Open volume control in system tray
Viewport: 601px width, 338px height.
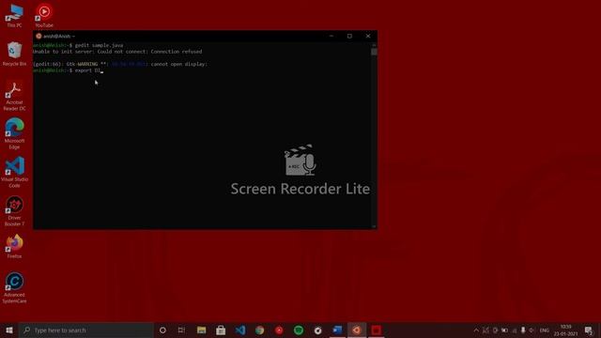tap(532, 330)
